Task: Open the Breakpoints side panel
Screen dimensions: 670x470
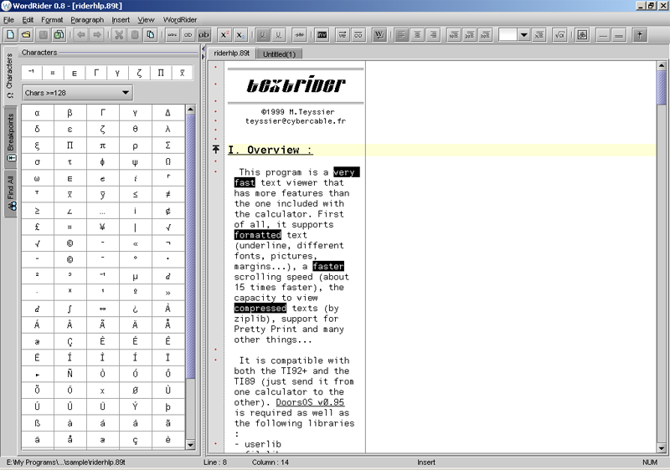Action: 11,138
